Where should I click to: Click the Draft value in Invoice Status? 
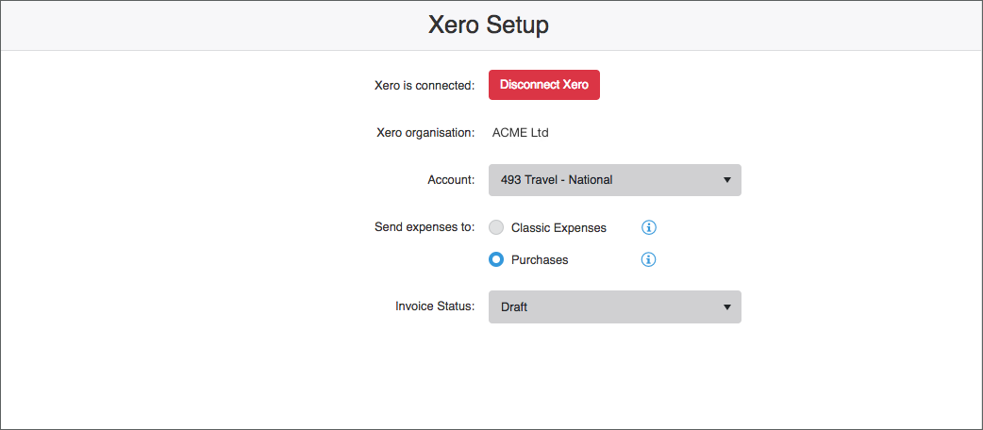pyautogui.click(x=514, y=307)
